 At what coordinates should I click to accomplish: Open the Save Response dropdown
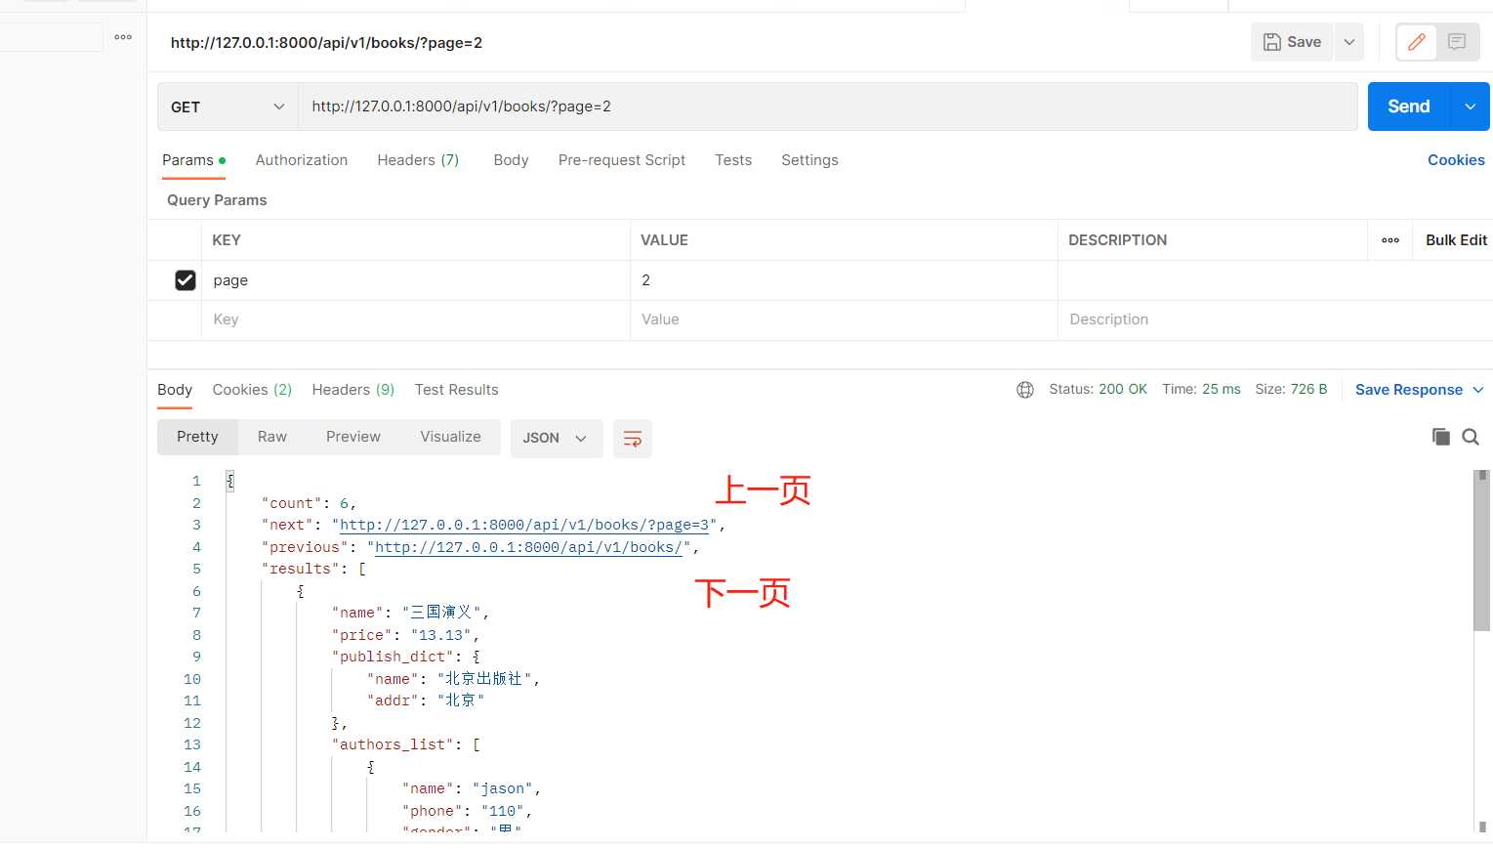coord(1478,390)
